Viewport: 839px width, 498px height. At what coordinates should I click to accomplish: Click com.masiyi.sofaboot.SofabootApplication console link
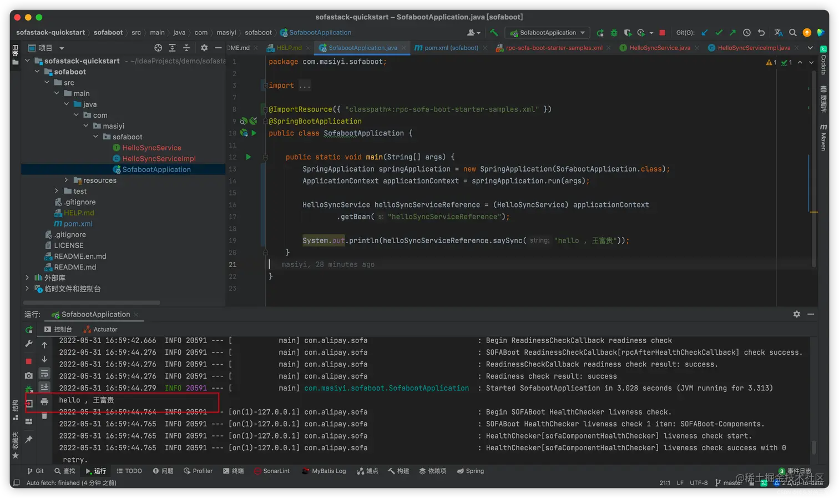(x=386, y=389)
